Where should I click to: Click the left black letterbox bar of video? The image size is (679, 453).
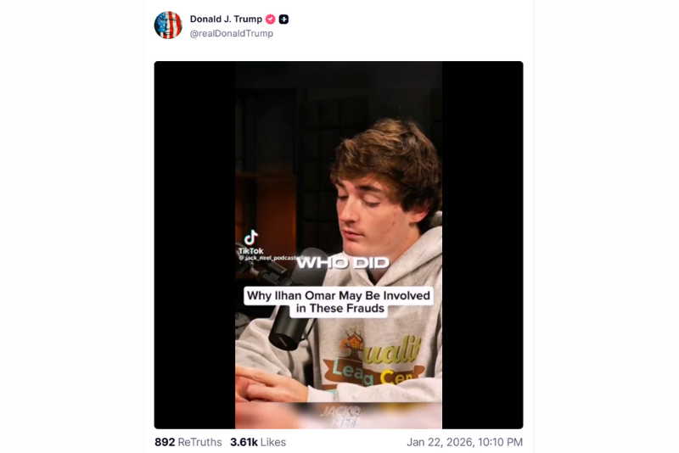[195, 245]
